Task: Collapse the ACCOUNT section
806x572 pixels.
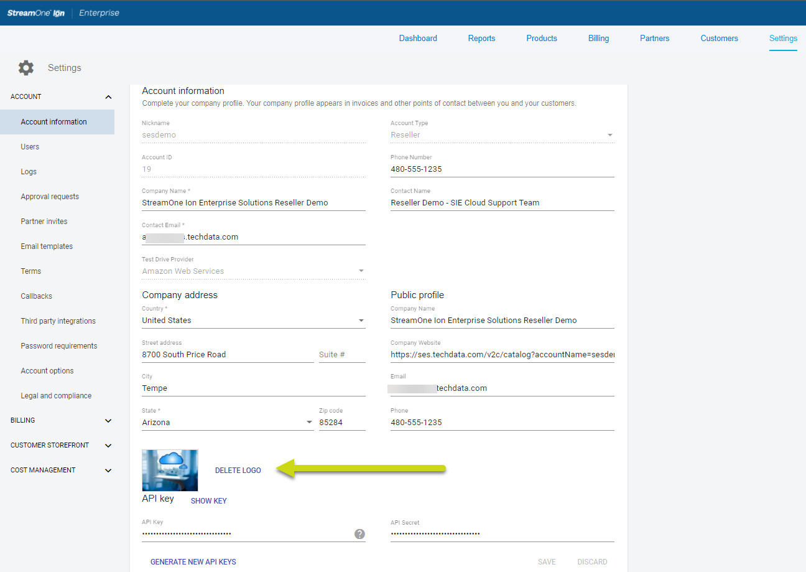Action: coord(108,97)
